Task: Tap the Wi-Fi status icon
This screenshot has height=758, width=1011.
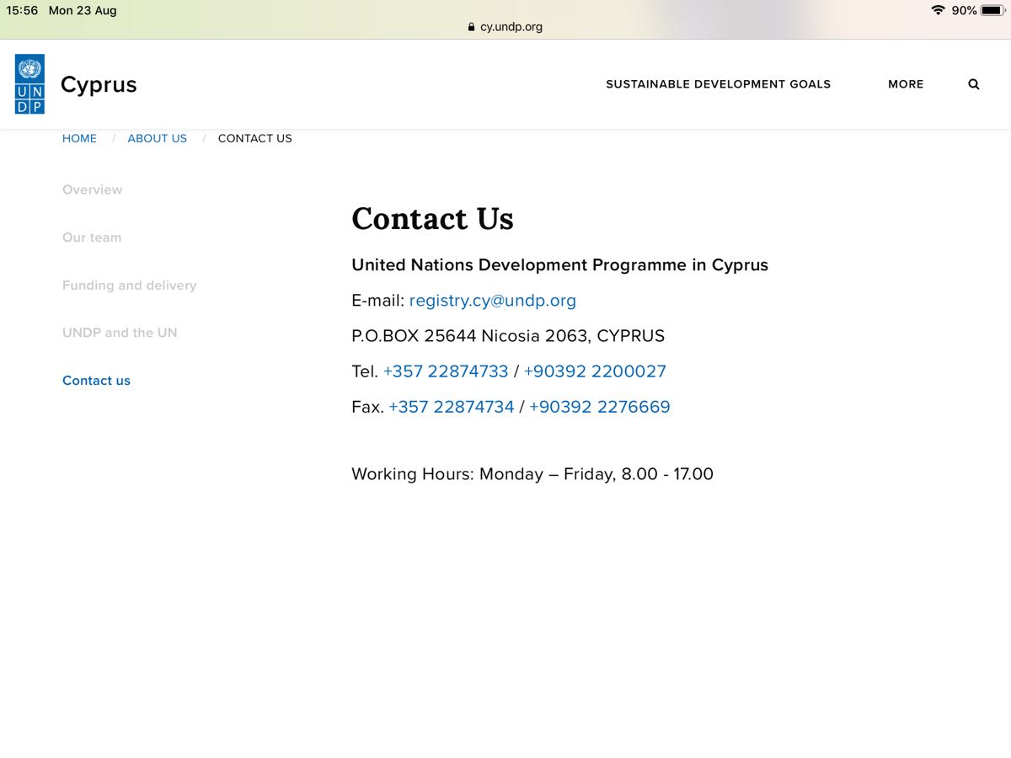Action: click(x=938, y=10)
